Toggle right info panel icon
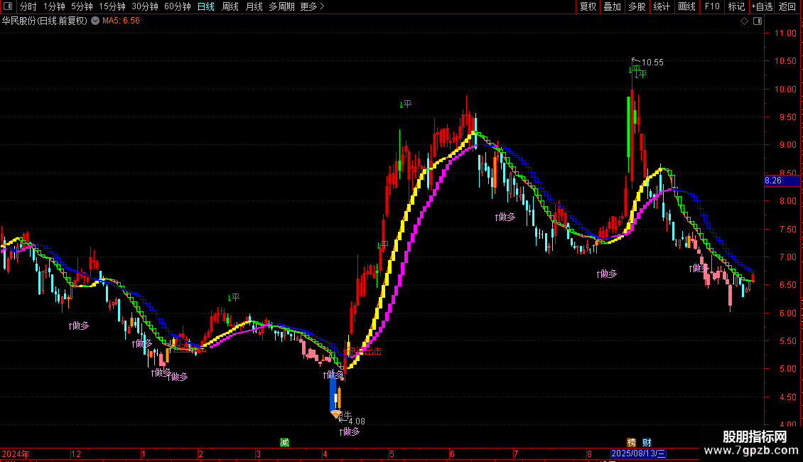Image resolution: width=803 pixels, height=462 pixels. [x=758, y=21]
